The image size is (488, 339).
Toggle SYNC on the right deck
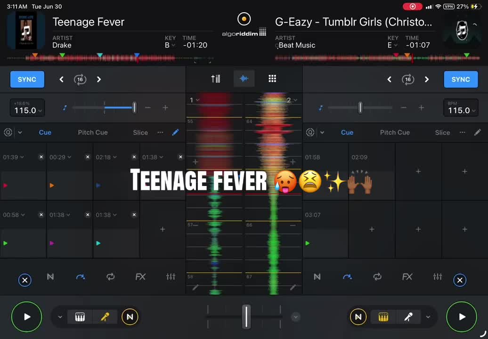[461, 79]
